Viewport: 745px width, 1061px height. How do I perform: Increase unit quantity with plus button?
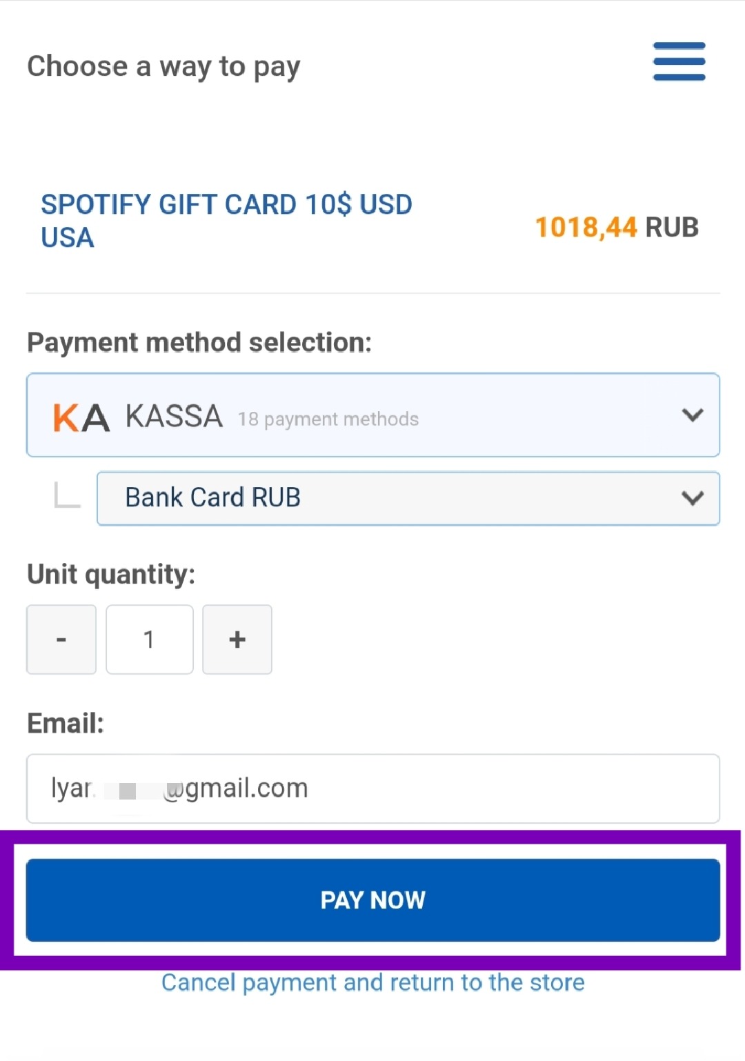[237, 639]
